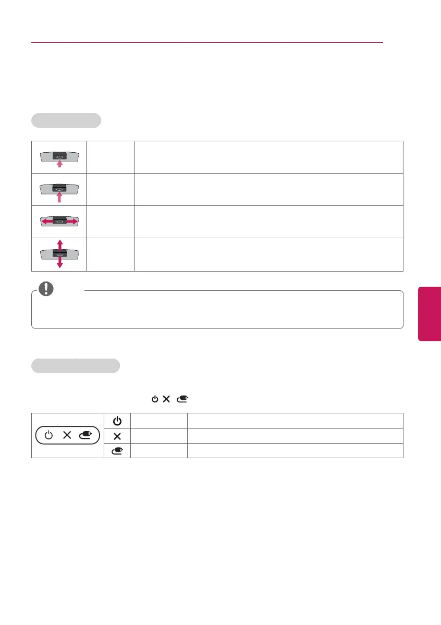Image resolution: width=441 pixels, height=625 pixels.
Task: Click the second gray pill heading above menu table
Action: [x=76, y=366]
